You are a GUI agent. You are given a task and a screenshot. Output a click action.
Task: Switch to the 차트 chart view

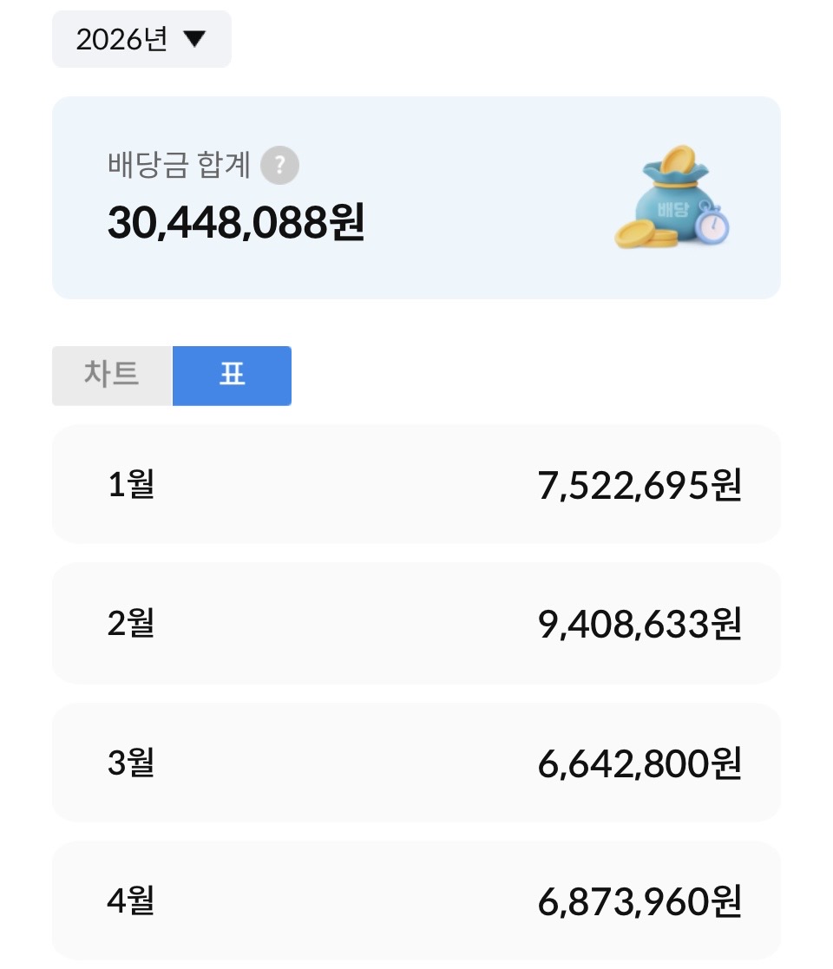[112, 376]
